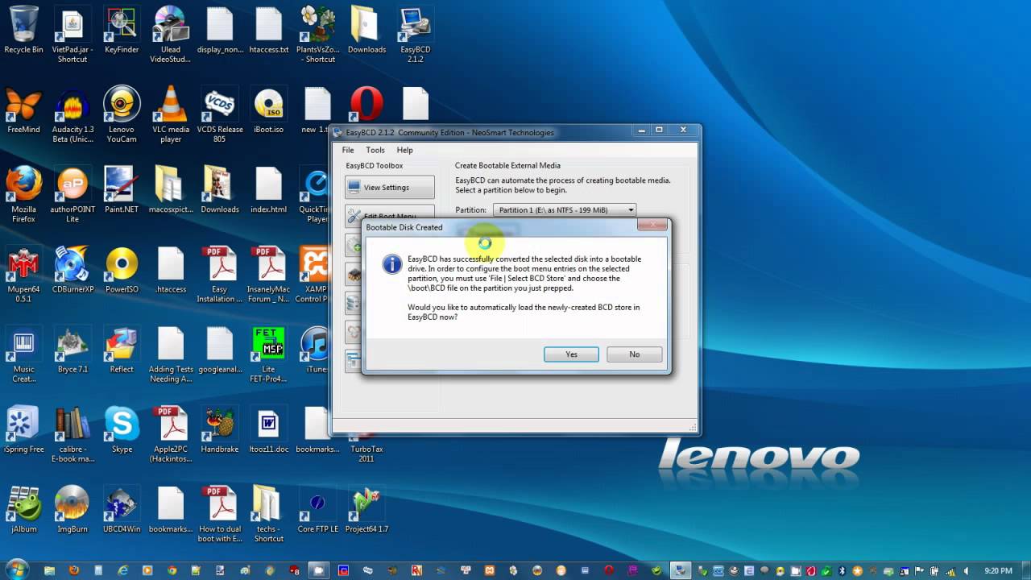Select the CDBurnerXP desktop icon
Viewport: 1031px width, 580px height.
click(x=72, y=270)
